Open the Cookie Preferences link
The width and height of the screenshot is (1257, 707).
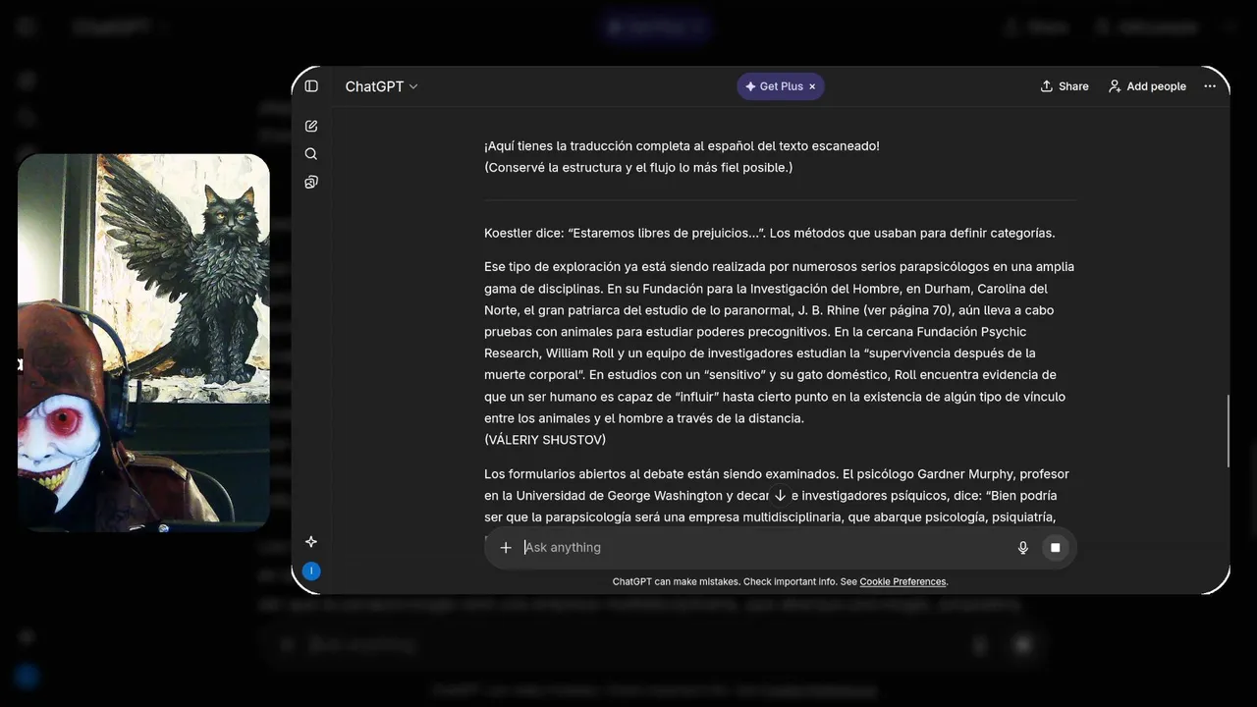(902, 582)
